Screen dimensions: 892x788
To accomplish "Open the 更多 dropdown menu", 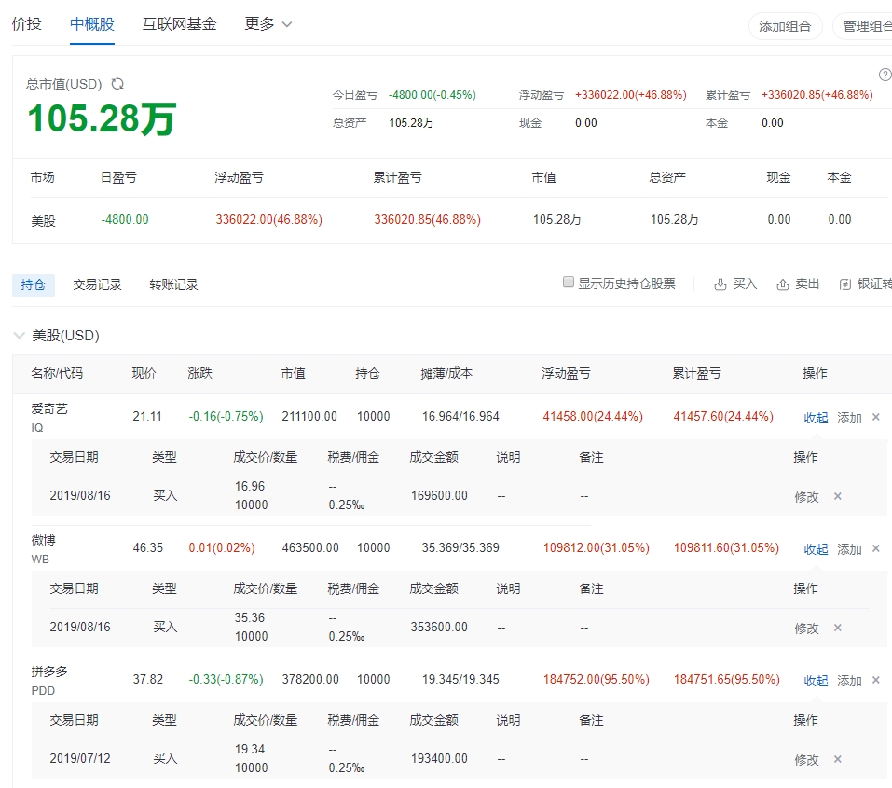I will pyautogui.click(x=268, y=24).
